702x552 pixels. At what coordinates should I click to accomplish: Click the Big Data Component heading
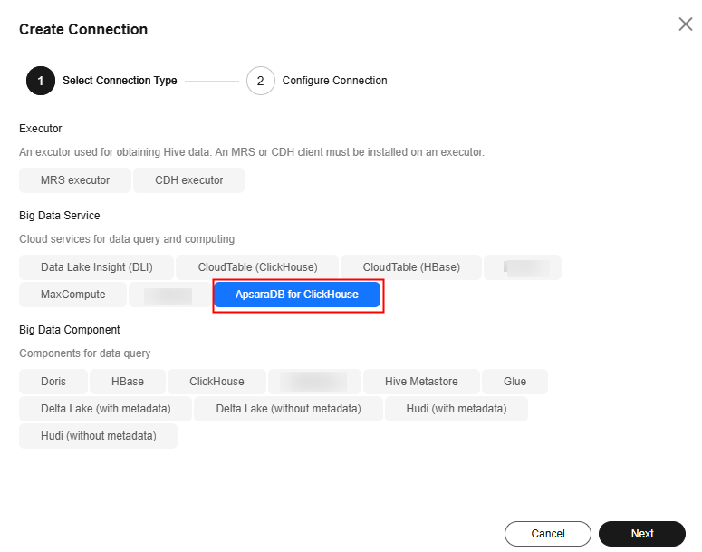pyautogui.click(x=70, y=330)
